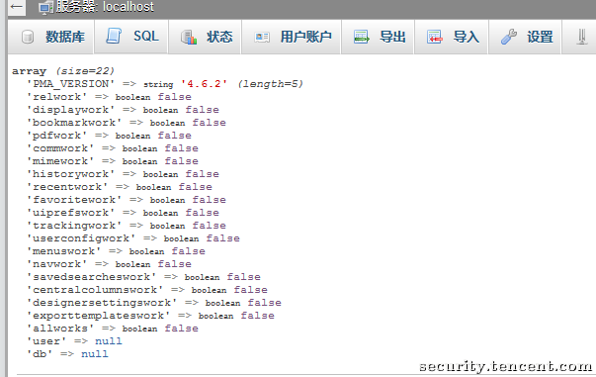Image resolution: width=596 pixels, height=377 pixels.
Task: Click the 'trackingwork' key text
Action: click(74, 226)
